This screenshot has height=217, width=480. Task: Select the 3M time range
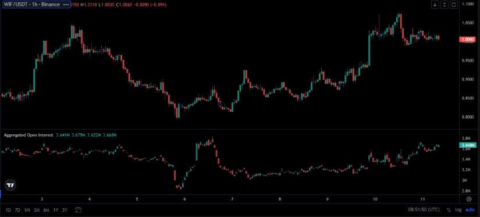tap(37, 210)
